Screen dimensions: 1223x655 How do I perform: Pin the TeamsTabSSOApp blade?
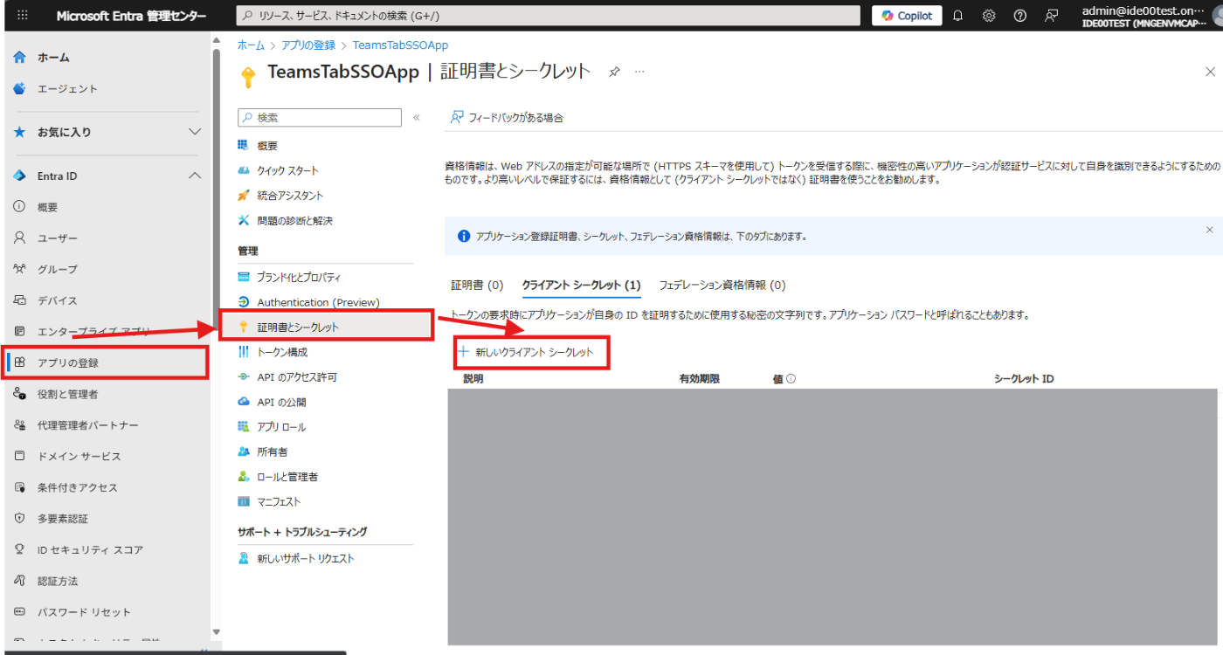click(x=614, y=72)
